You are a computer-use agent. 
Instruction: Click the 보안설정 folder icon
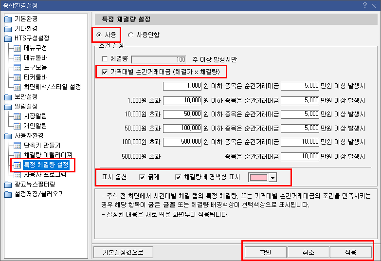click(x=8, y=97)
